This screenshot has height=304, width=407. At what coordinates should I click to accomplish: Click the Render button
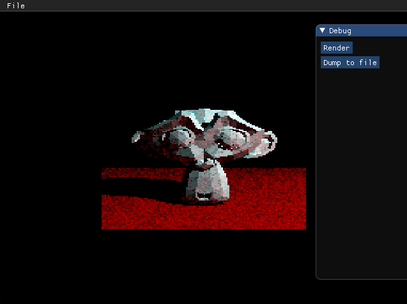336,48
